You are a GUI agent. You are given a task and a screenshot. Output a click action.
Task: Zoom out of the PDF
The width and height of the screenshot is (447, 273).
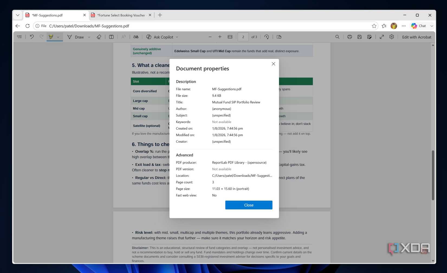pos(210,37)
